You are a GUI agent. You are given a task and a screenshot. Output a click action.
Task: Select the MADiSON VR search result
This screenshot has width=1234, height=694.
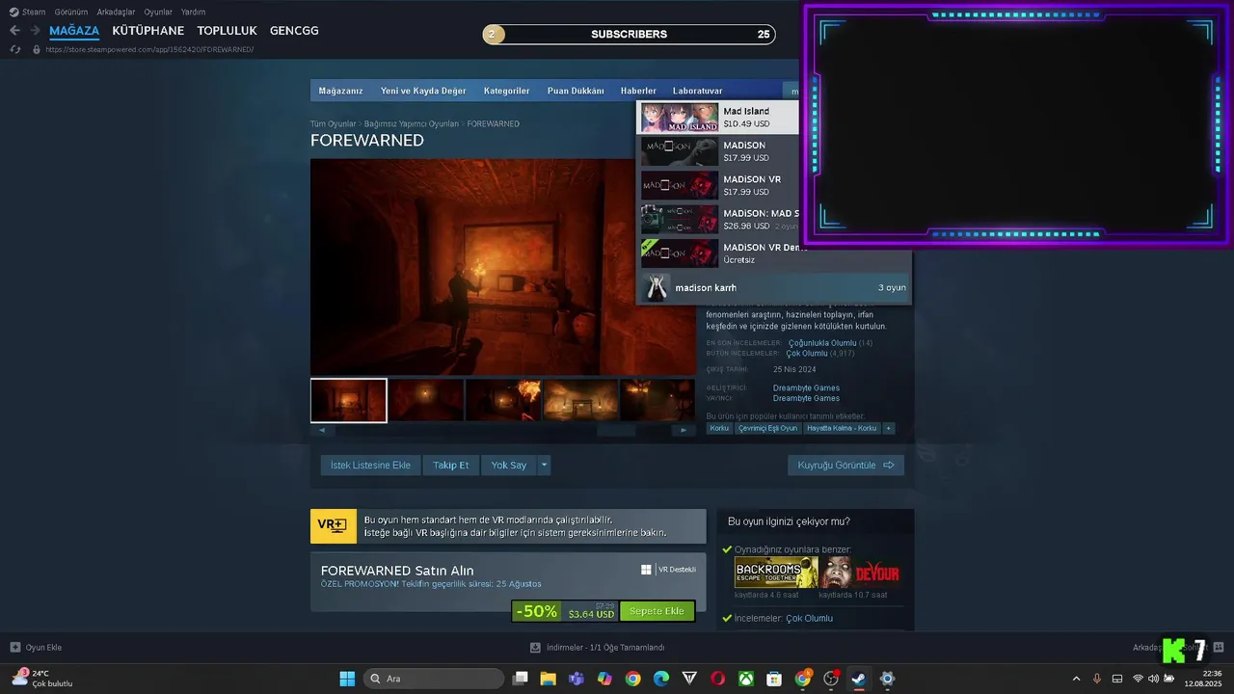[x=718, y=185]
